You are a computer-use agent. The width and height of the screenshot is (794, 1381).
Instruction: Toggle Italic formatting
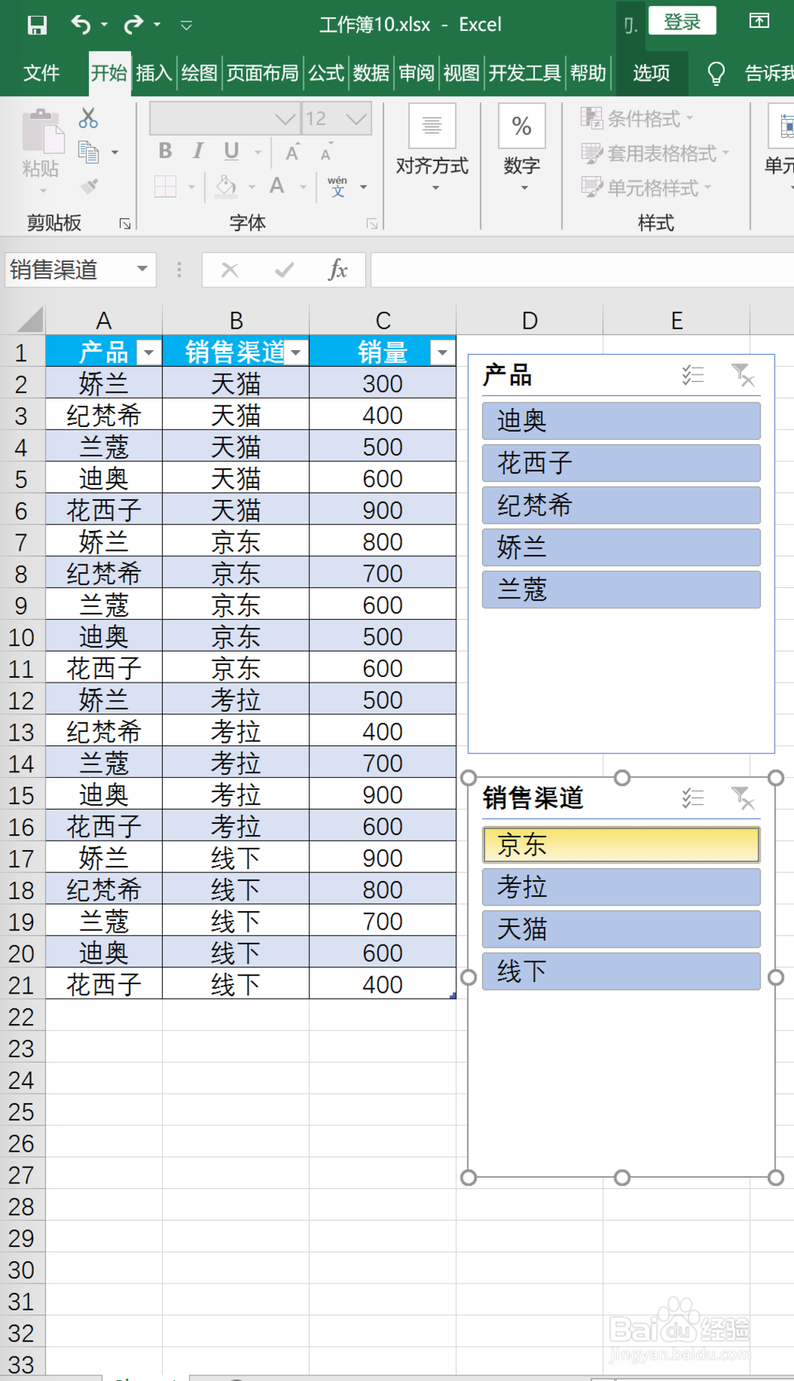pyautogui.click(x=198, y=151)
